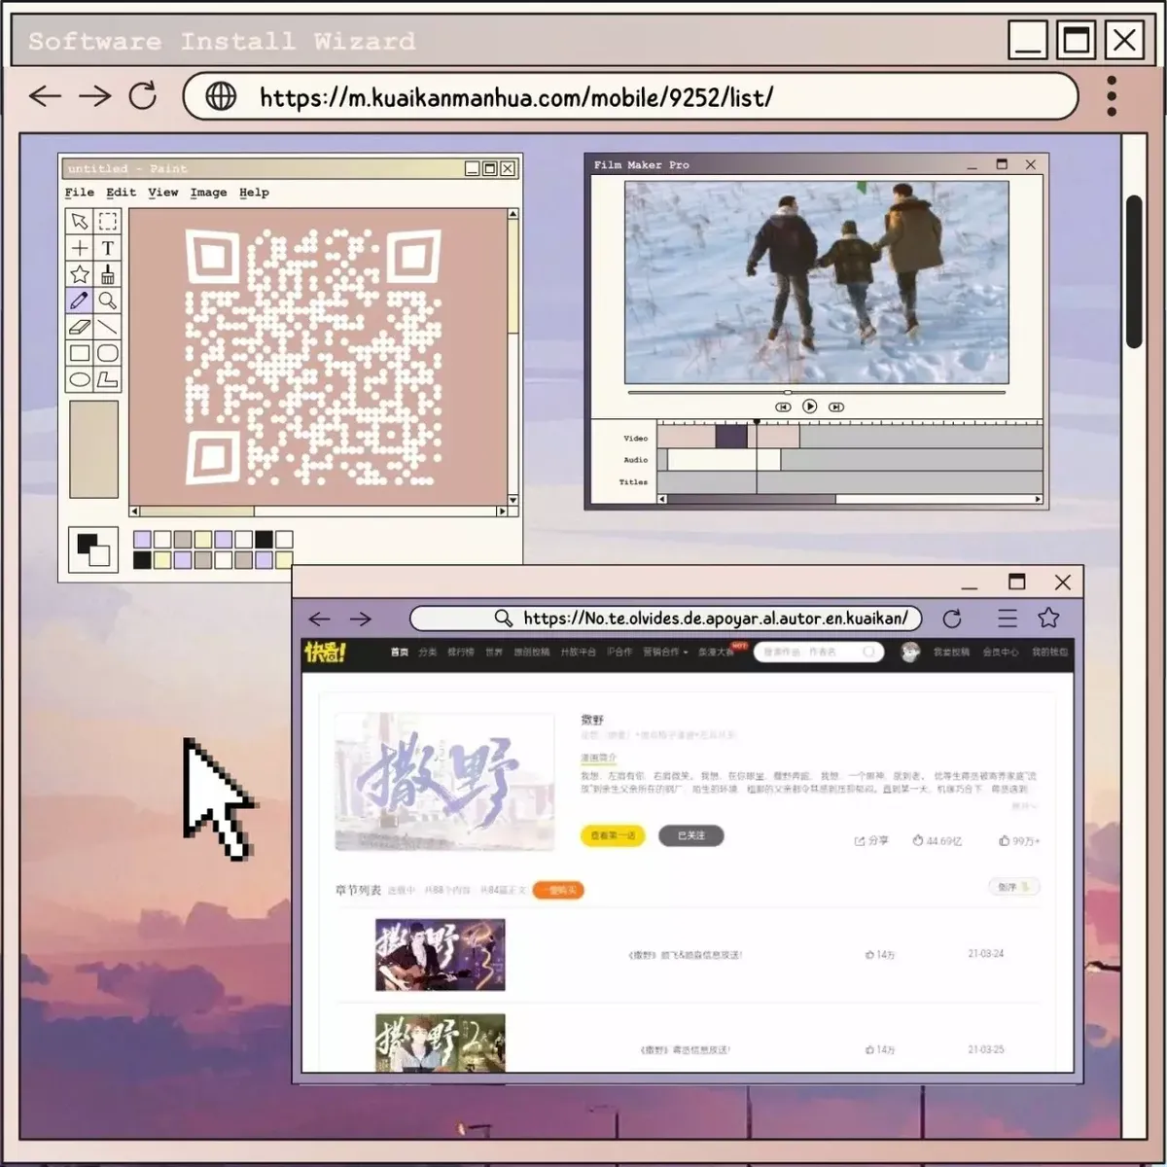Click left arrow of Film Maker timeline scrollbar
Viewport: 1167px width, 1167px height.
tap(662, 500)
